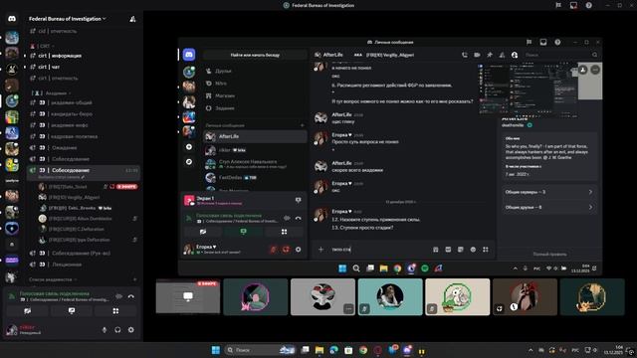Click the find or start conversation search box

click(x=255, y=55)
